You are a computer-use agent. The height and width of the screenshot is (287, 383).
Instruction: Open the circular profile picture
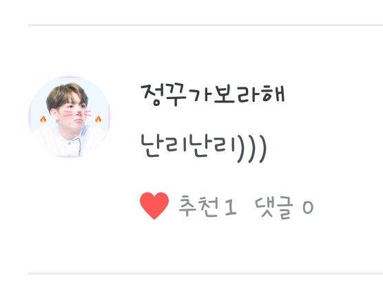70,116
